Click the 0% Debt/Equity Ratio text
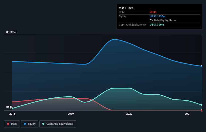The width and height of the screenshot is (206, 132). point(163,20)
